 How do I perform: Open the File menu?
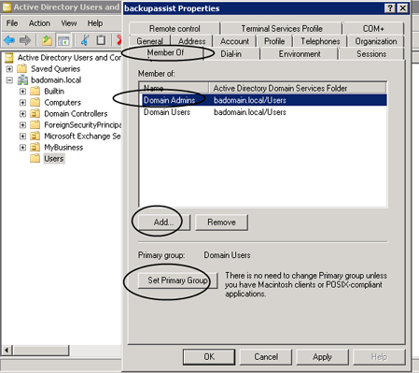coord(12,23)
